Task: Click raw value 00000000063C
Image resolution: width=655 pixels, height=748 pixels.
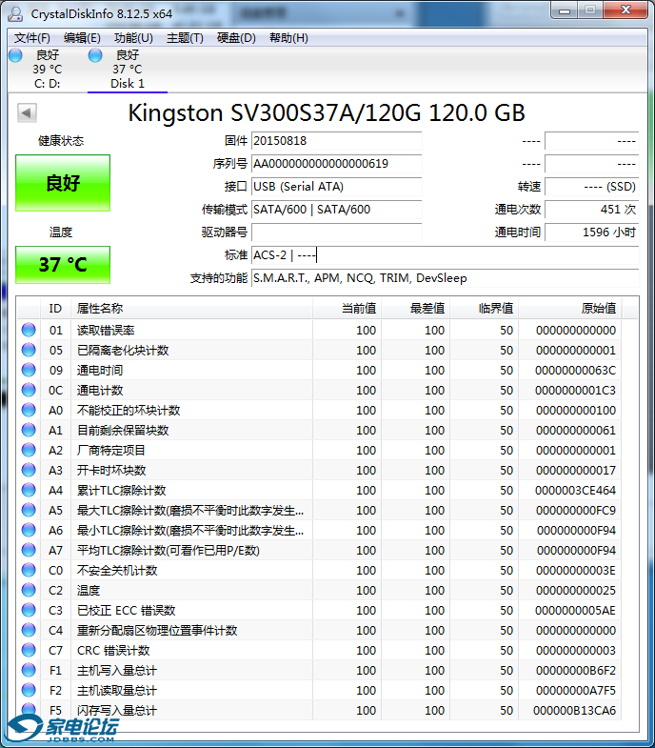Action: point(575,370)
